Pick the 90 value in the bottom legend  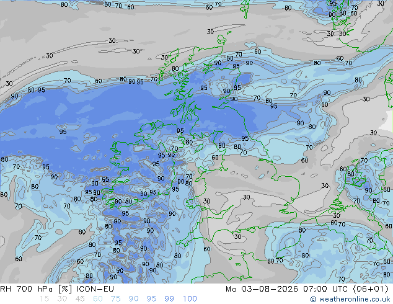point(133,299)
